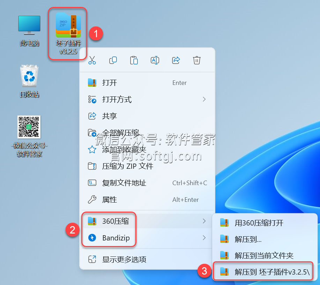Choose 添加到收藏夹 menu entry
The height and width of the screenshot is (285, 320).
(147, 149)
